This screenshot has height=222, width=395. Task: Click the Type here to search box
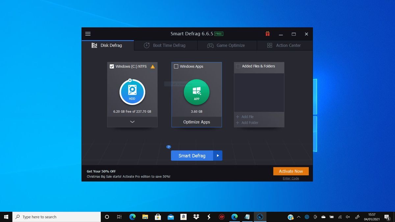pyautogui.click(x=57, y=217)
